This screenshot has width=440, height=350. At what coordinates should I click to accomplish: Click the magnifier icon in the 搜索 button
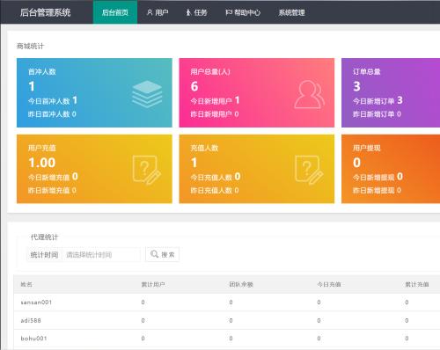point(154,254)
